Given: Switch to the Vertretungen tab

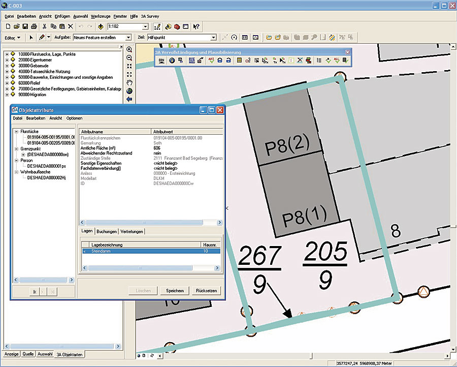Looking at the screenshot, I should tap(132, 231).
